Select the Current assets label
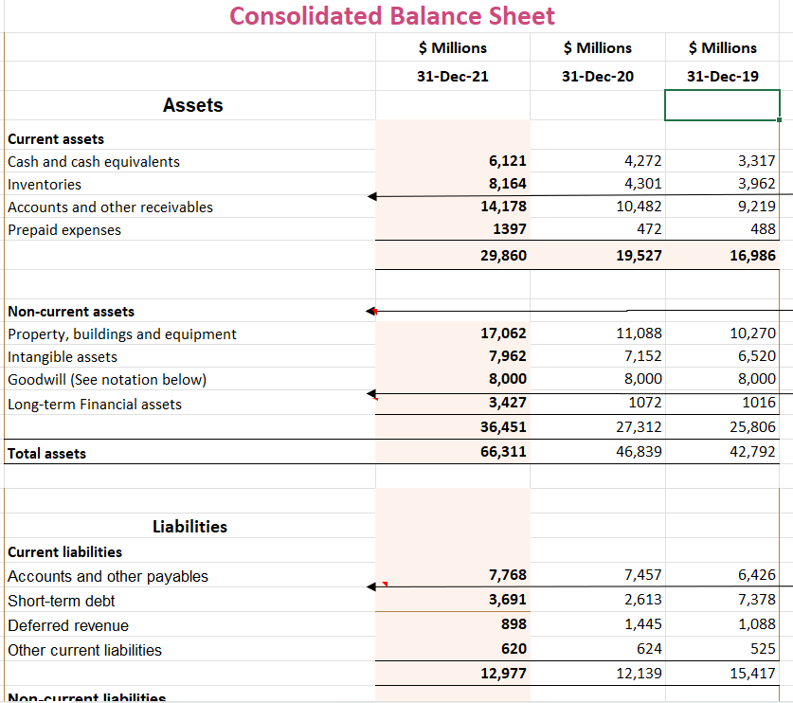 (56, 139)
